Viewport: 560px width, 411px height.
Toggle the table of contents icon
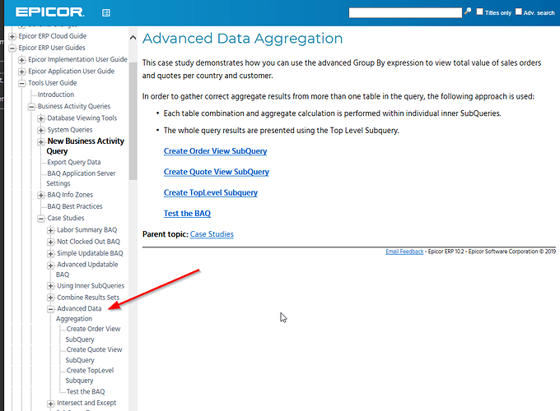click(x=106, y=13)
